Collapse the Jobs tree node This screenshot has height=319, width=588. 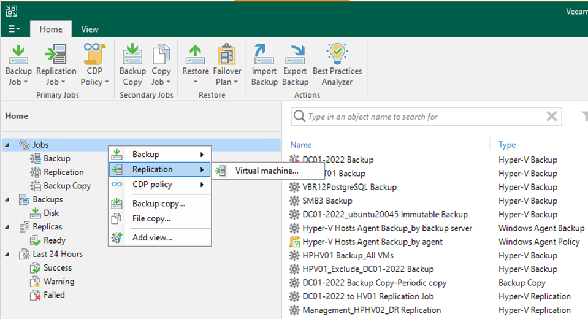7,145
